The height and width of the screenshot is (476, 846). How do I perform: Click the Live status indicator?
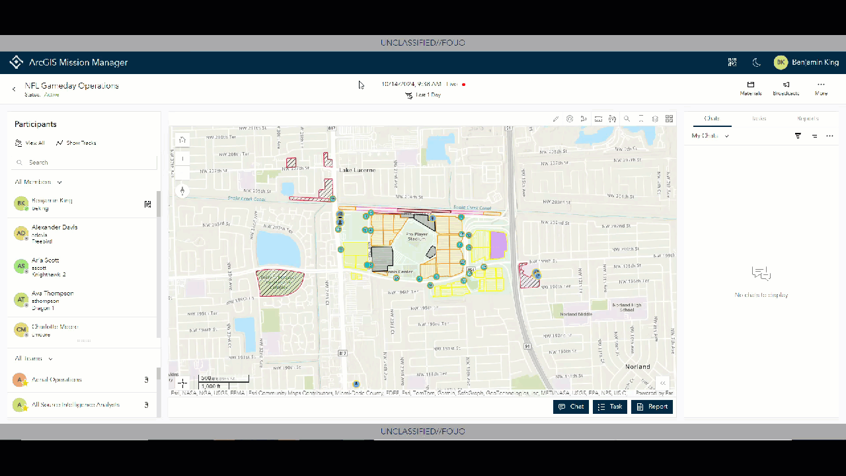(x=456, y=85)
